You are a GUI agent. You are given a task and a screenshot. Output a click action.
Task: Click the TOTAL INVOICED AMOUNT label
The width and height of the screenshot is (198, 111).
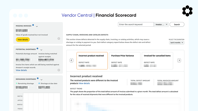click(x=168, y=80)
